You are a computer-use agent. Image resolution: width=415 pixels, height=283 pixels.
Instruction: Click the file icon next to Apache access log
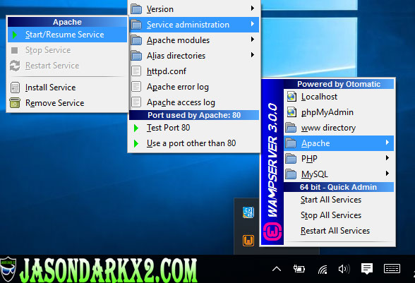pyautogui.click(x=136, y=102)
